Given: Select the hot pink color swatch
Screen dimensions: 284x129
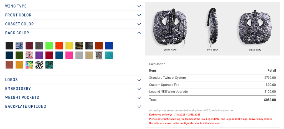Looking at the screenshot, I should (69, 55).
